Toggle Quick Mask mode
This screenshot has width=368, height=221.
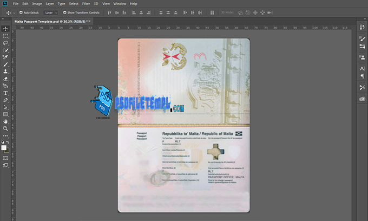5,158
